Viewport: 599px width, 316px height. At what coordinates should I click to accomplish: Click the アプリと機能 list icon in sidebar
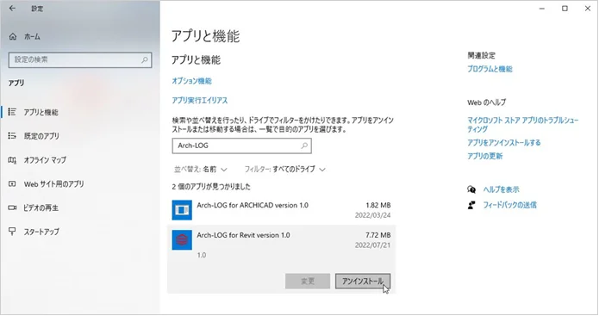[12, 112]
